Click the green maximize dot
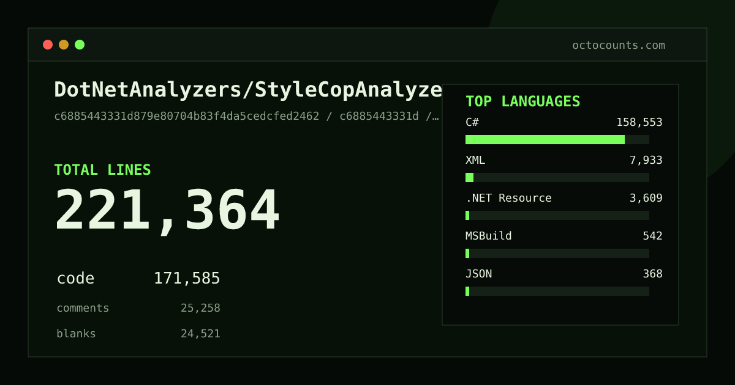Screen dimensions: 735x385 click(80, 45)
